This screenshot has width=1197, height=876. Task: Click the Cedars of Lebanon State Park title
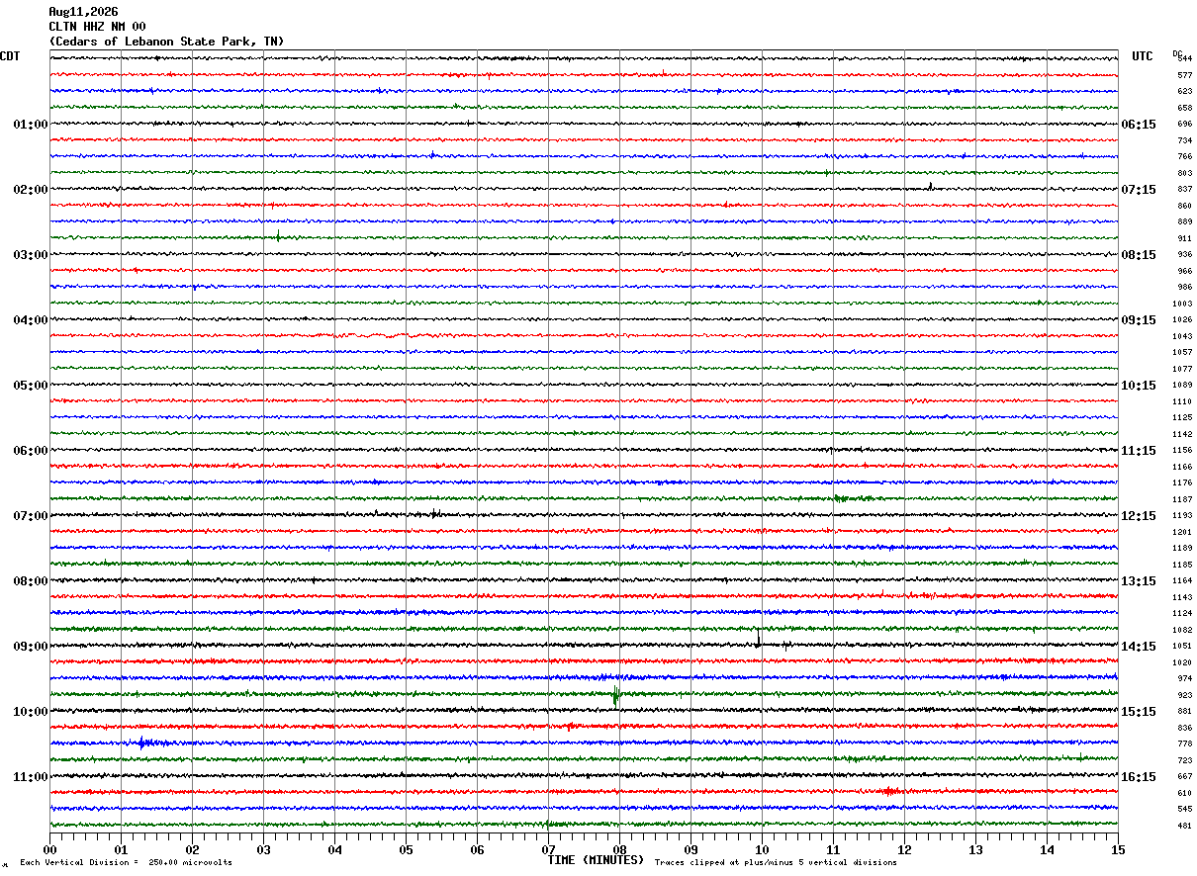166,42
